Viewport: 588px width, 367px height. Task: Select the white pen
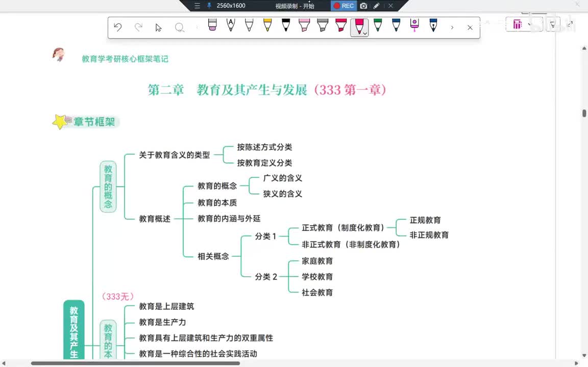click(x=249, y=25)
